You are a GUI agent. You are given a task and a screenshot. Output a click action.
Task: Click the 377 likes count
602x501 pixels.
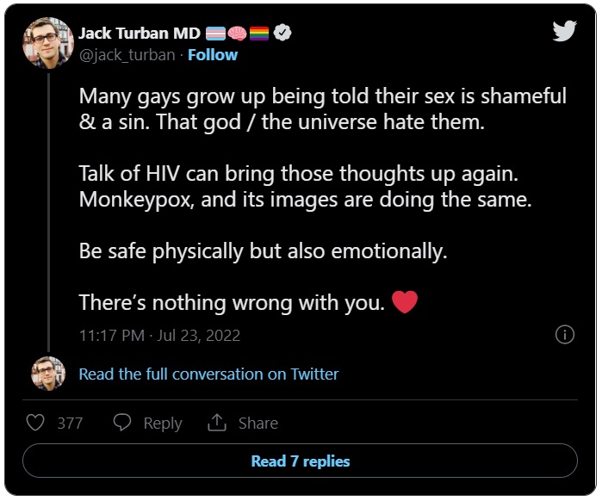click(x=70, y=424)
